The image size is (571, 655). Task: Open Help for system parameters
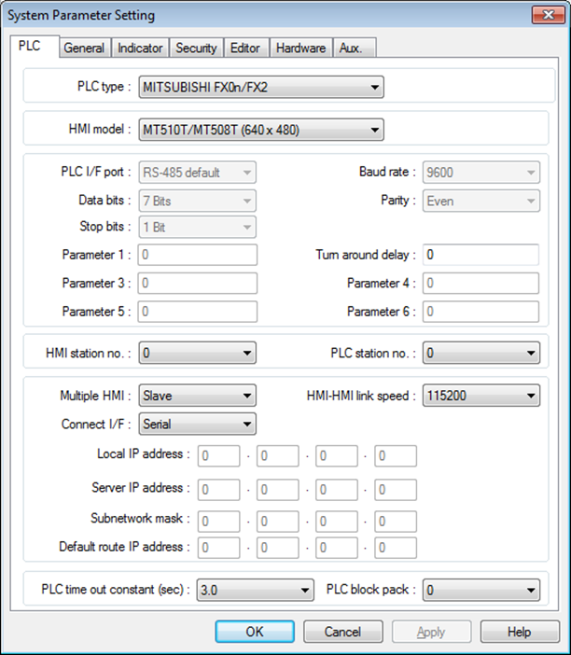click(x=520, y=632)
